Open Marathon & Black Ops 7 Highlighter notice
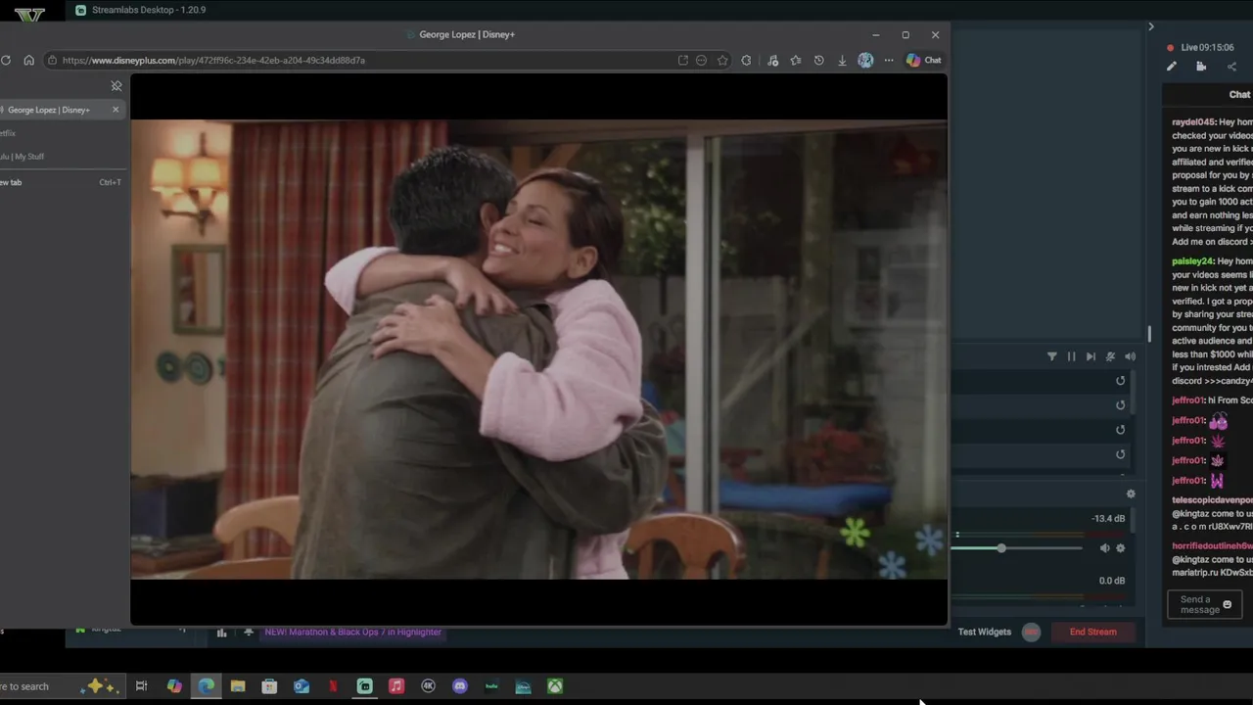1253x705 pixels. tap(352, 632)
